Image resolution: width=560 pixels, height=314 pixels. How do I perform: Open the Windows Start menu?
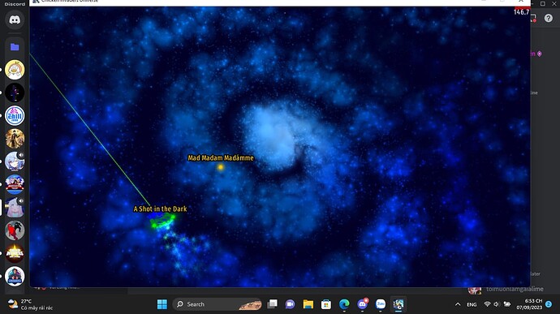tap(162, 304)
